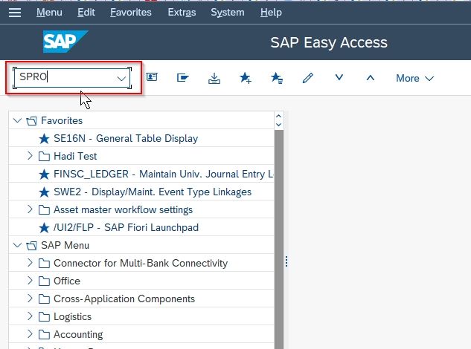471x349 pixels.
Task: Open the Favorites menu in menu bar
Action: 131,13
